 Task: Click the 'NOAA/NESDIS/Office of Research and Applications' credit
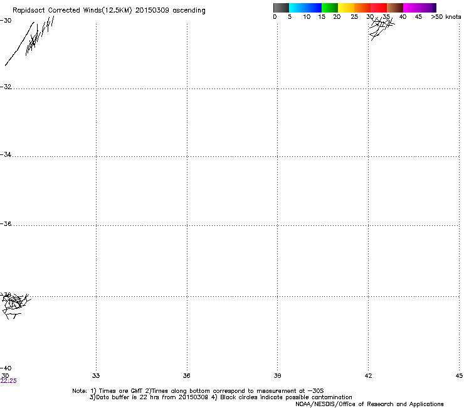pyautogui.click(x=369, y=404)
